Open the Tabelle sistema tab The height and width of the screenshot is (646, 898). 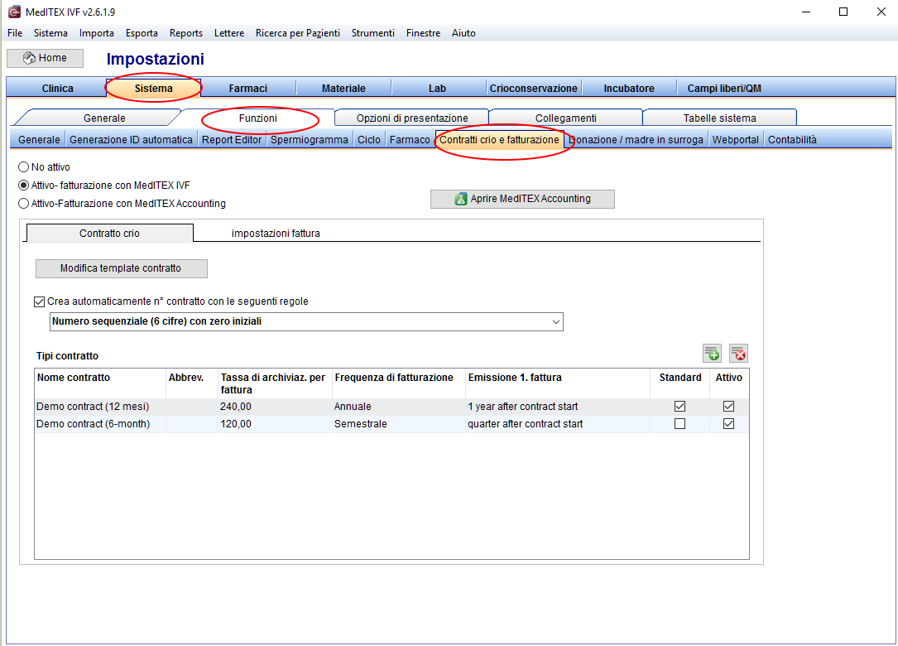(x=720, y=118)
